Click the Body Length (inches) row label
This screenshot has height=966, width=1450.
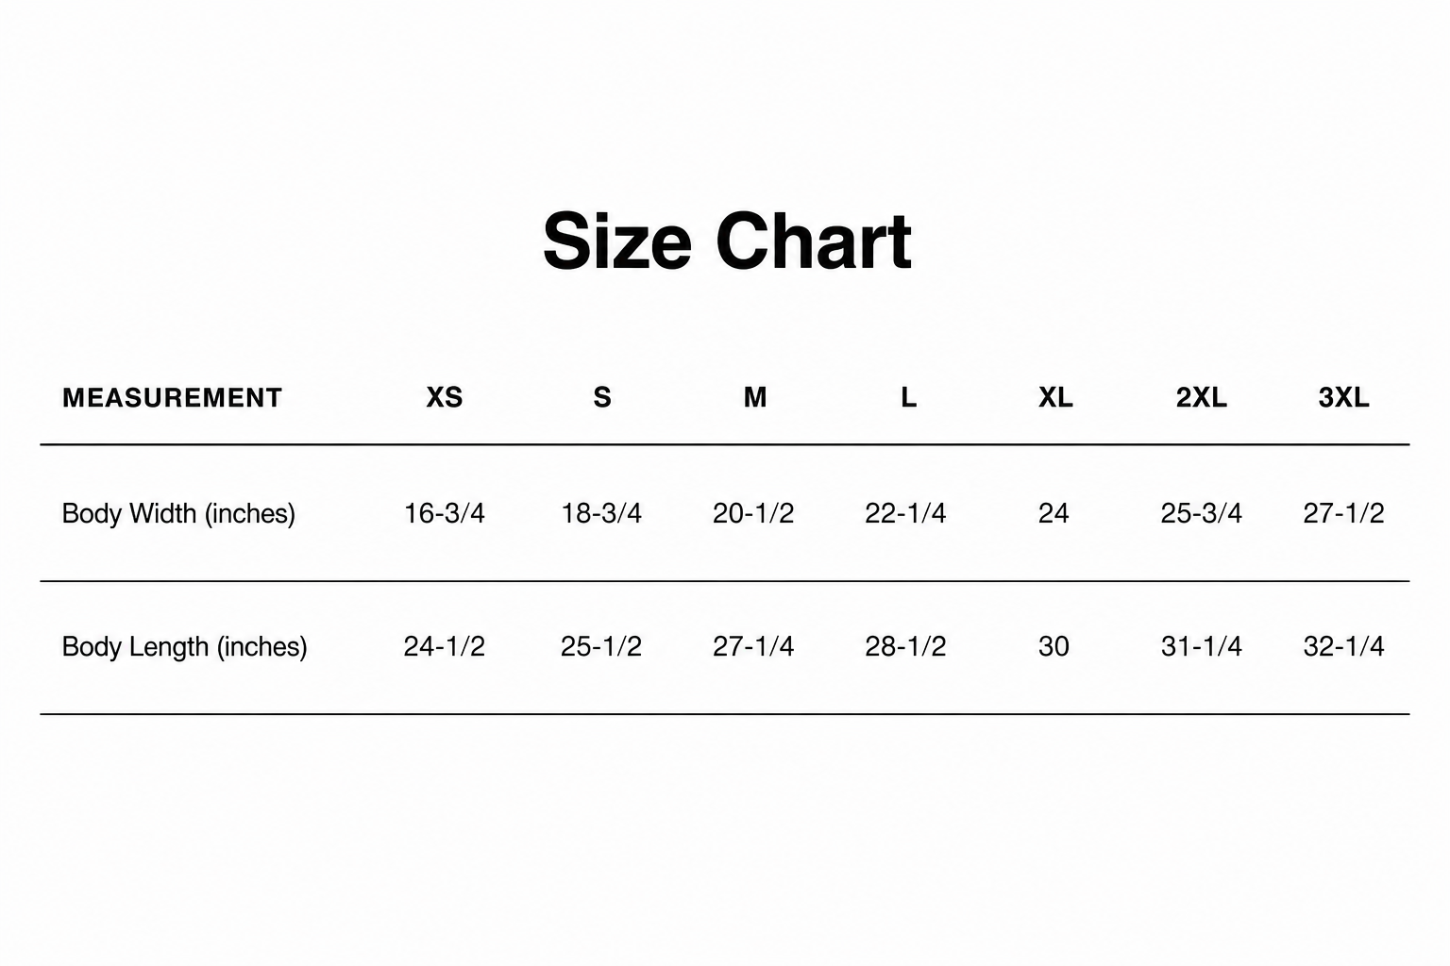coord(185,647)
